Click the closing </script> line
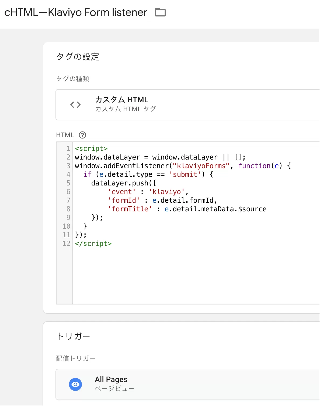Screen dimensions: 320x406 [x=93, y=243]
